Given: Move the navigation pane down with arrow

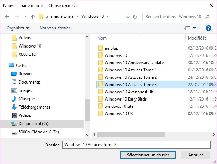Looking at the screenshot, I should (87, 135).
